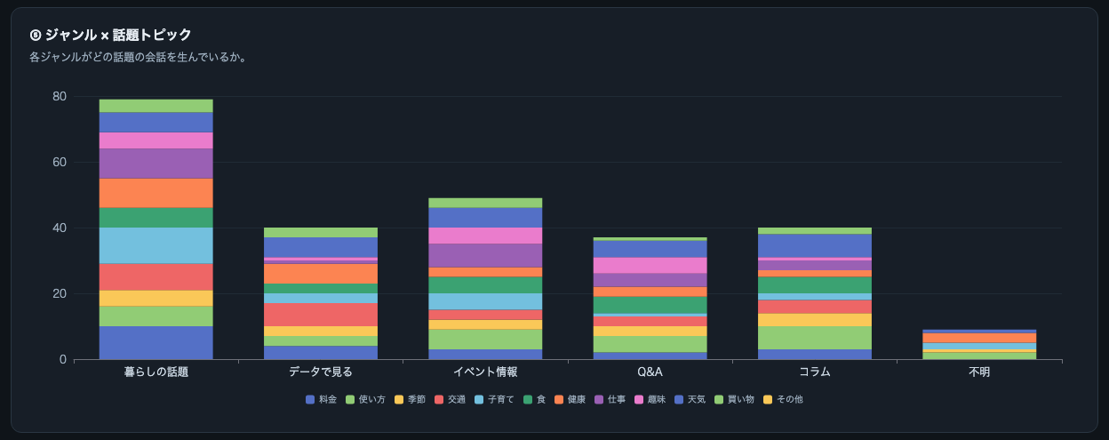Viewport: 1109px width, 440px height.
Task: Click the subtitle 各ジャンルがどの話題の会話を生んでいるか。
Action: coord(138,57)
